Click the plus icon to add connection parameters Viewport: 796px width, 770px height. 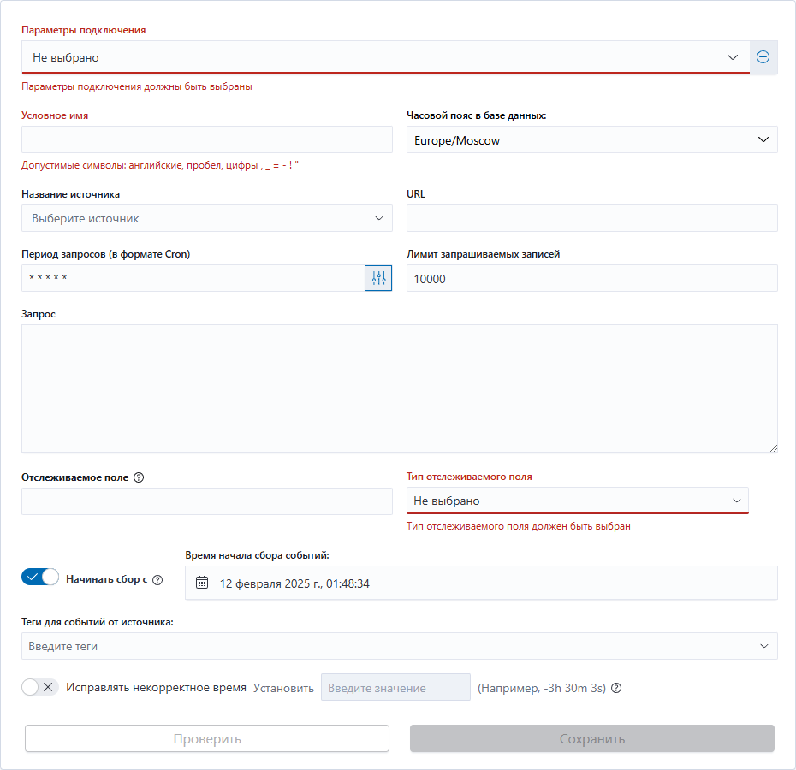763,57
